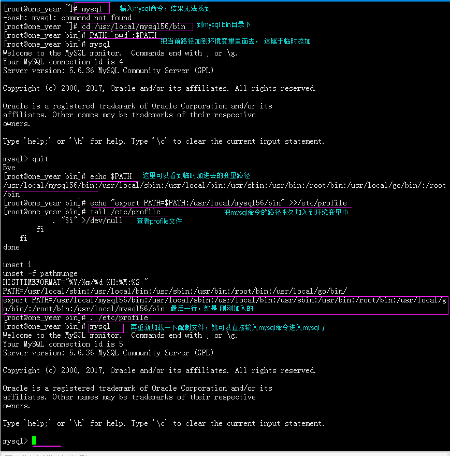Click the 'PATH=`pwd`:$PATH' command line

point(123,35)
